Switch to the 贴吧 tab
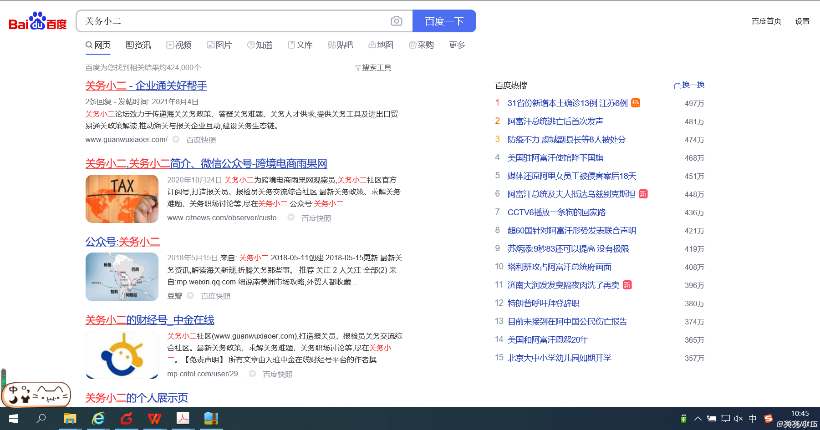The width and height of the screenshot is (820, 430). click(340, 45)
